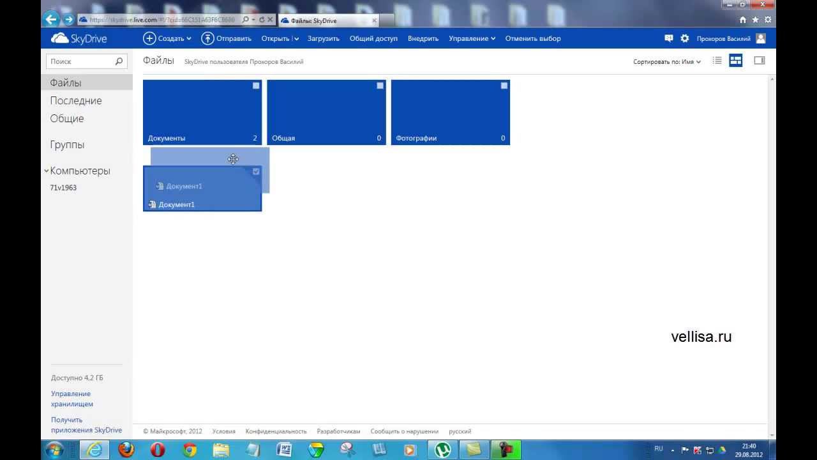The image size is (817, 460).
Task: Open uTorrent from the taskbar
Action: (442, 450)
